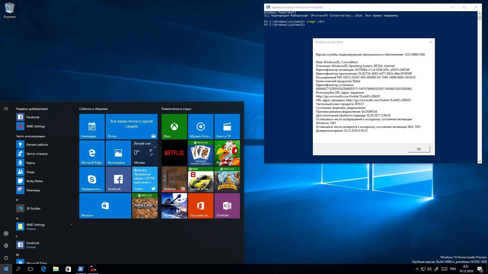Open the People (Люди) app
The height and width of the screenshot is (274, 488).
44,172
